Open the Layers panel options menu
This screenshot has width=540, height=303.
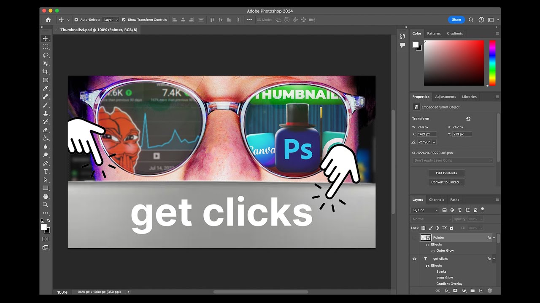pos(497,200)
